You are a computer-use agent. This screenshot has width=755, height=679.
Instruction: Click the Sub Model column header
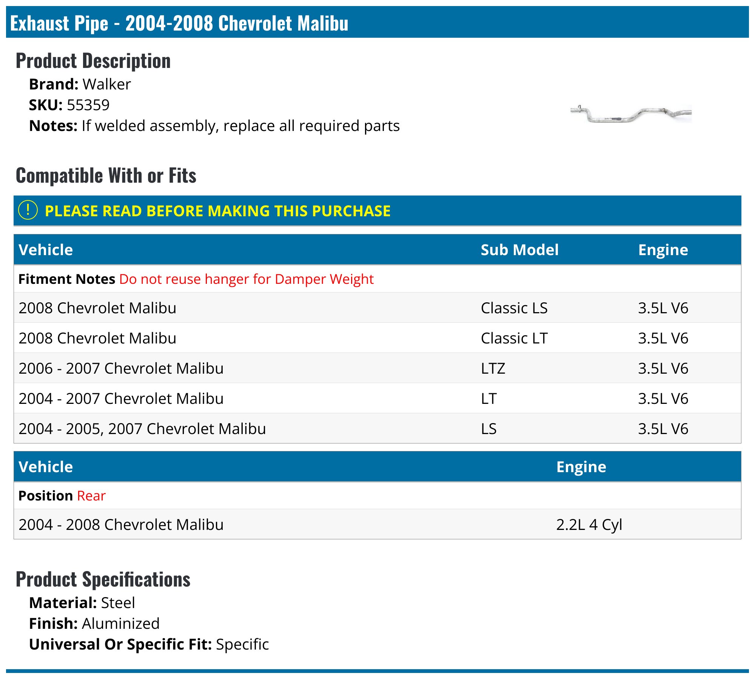[519, 250]
